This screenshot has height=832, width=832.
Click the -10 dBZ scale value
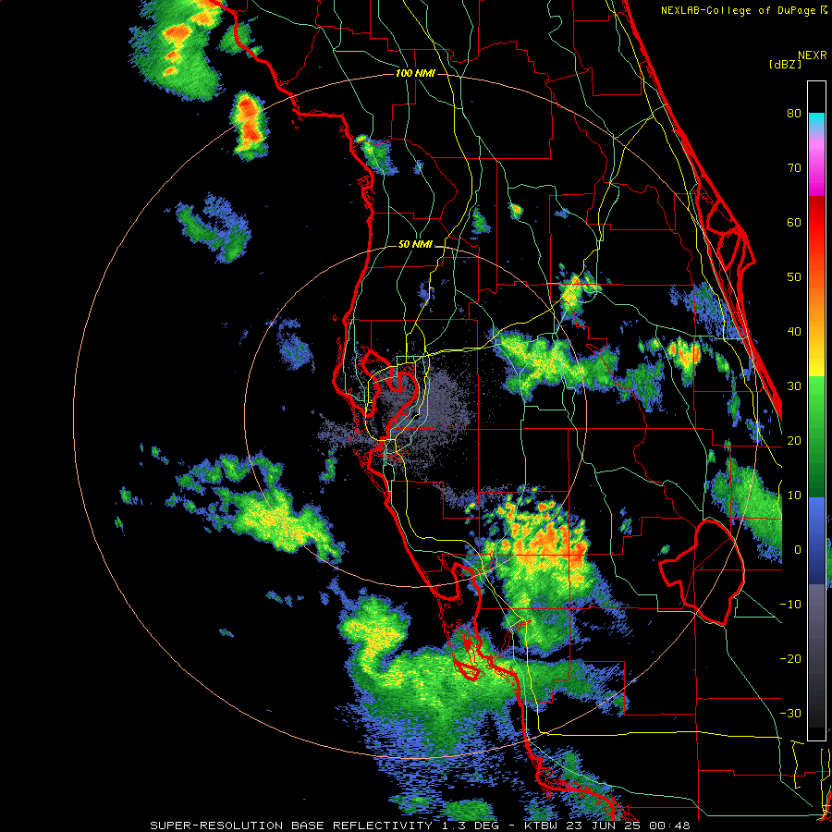point(790,605)
